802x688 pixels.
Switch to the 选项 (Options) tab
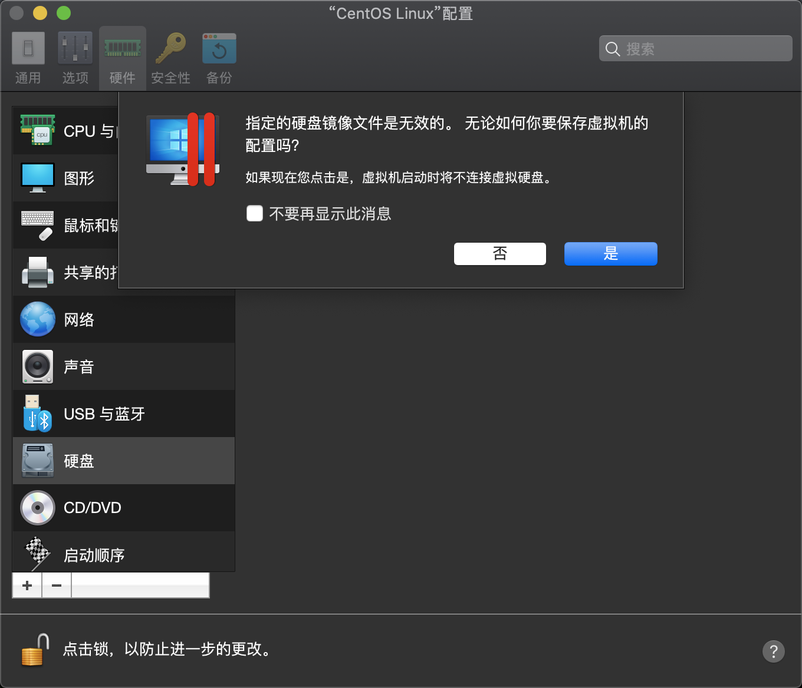click(75, 57)
